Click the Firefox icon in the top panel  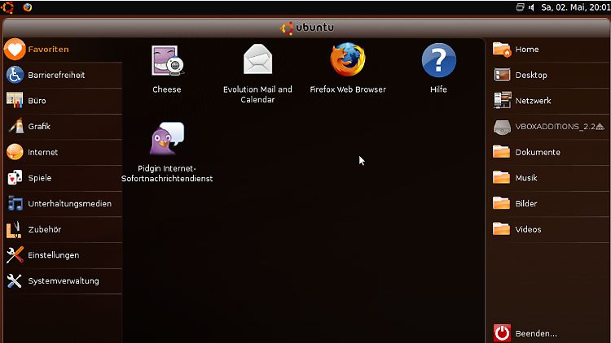pyautogui.click(x=27, y=7)
